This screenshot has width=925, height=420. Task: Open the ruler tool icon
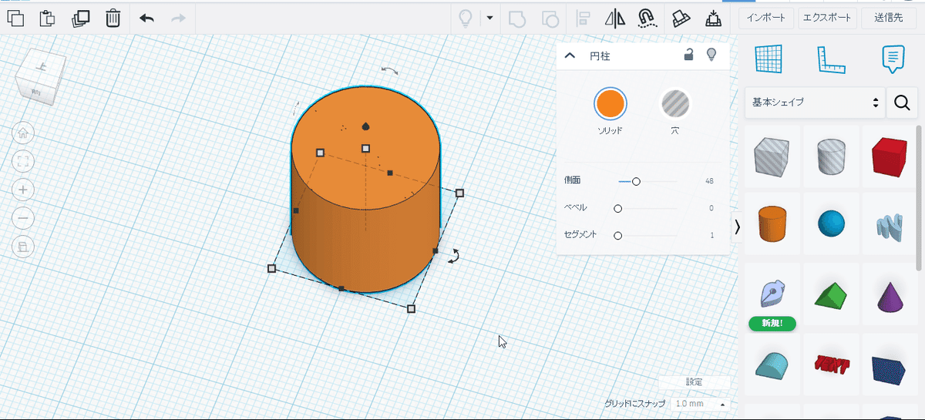830,59
